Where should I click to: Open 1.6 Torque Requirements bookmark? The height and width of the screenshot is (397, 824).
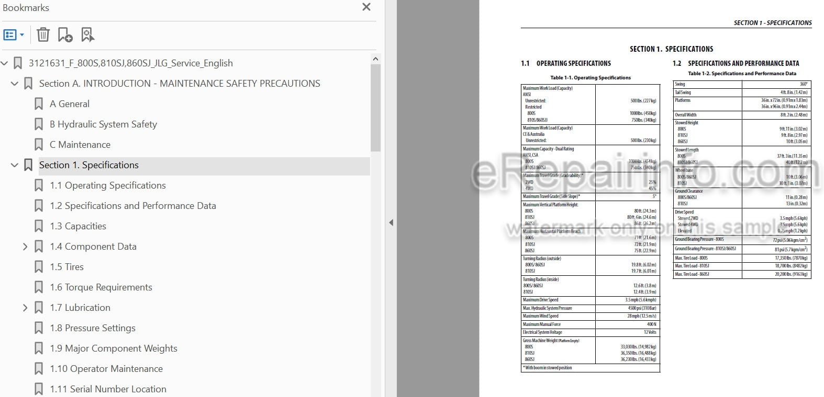coord(101,287)
